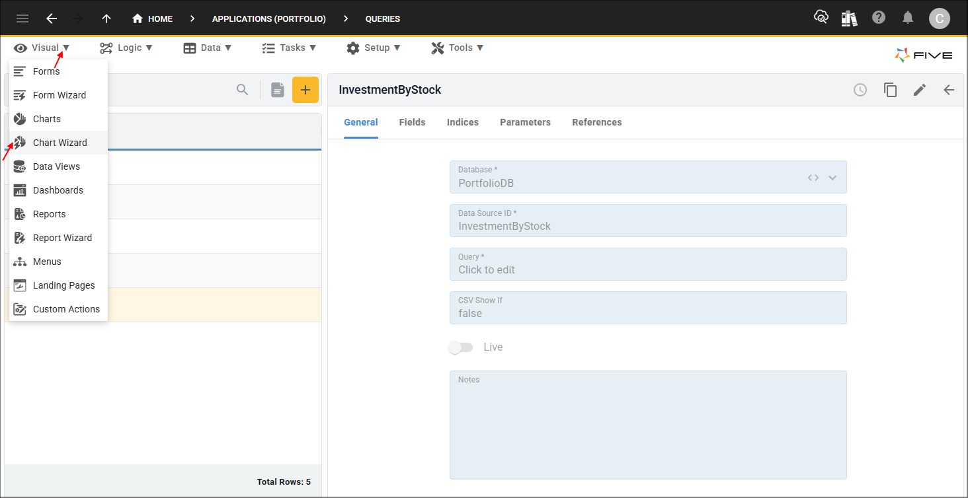Switch to the Parameters tab

pos(525,122)
